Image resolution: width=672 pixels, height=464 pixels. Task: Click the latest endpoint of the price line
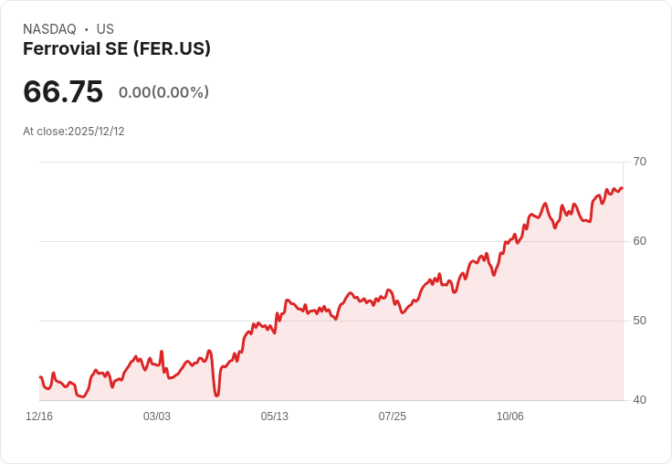click(622, 188)
